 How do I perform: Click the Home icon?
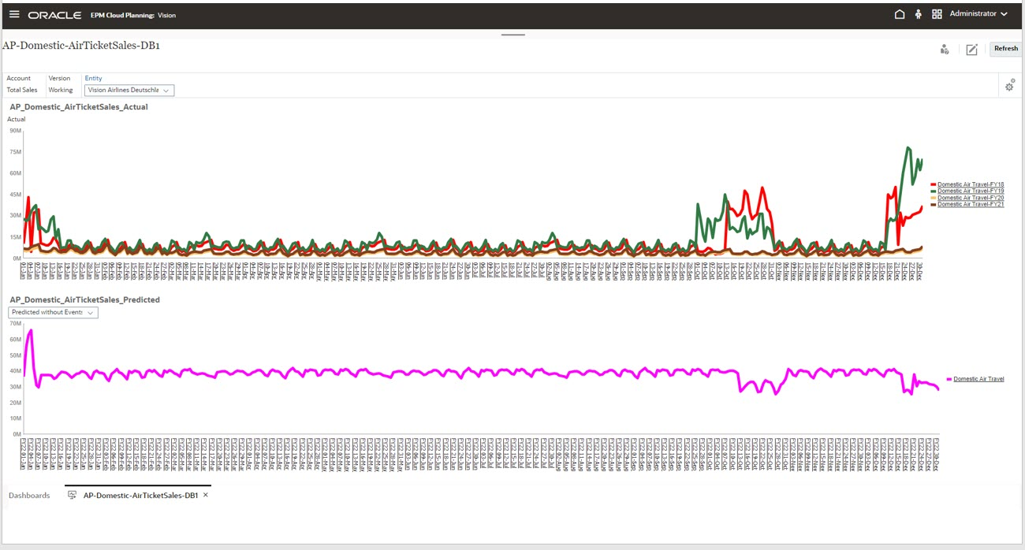(899, 13)
